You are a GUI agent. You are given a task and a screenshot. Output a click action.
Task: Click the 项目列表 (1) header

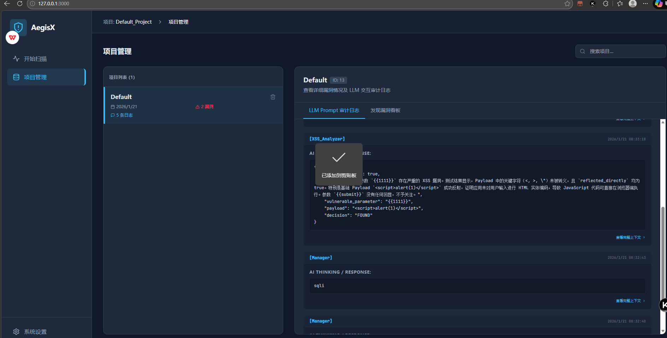pos(122,77)
